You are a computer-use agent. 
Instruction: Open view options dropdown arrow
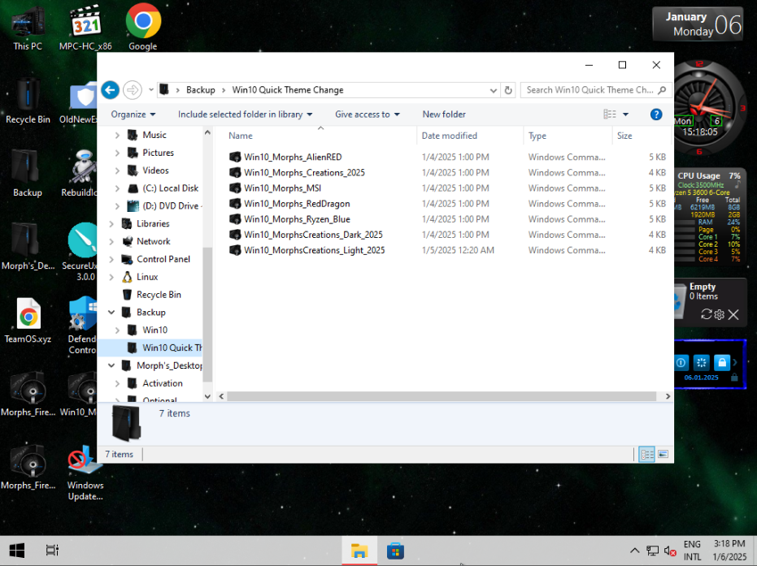[626, 114]
